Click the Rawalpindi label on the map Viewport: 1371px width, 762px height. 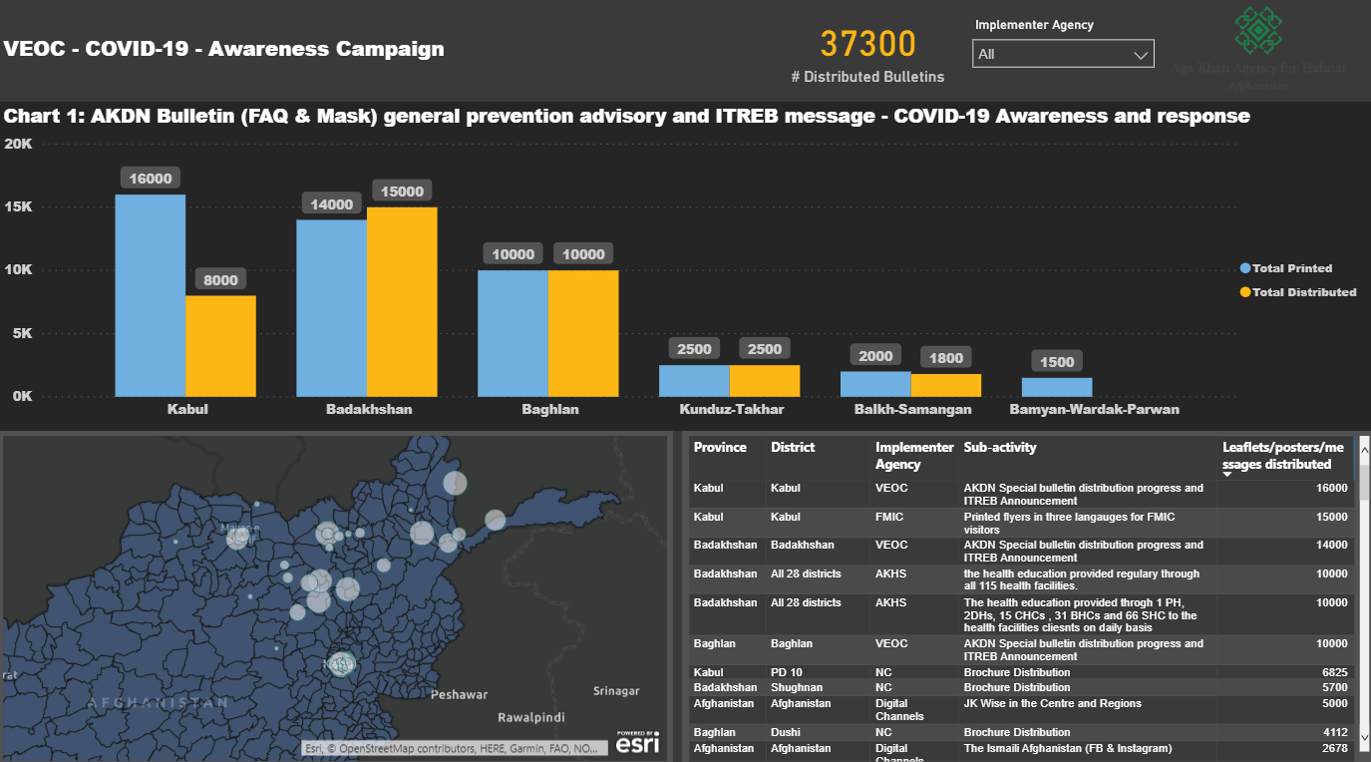[531, 717]
